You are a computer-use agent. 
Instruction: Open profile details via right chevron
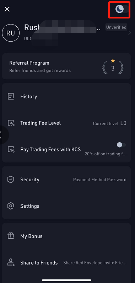pyautogui.click(x=129, y=33)
